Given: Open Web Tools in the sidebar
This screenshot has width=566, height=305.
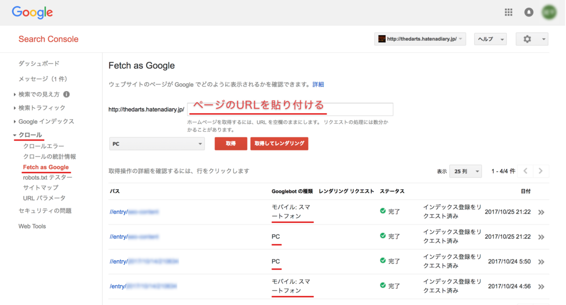Looking at the screenshot, I should [x=32, y=226].
